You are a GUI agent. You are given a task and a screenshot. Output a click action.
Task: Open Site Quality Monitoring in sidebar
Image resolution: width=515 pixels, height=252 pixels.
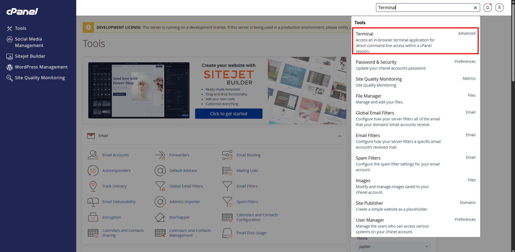[x=36, y=78]
